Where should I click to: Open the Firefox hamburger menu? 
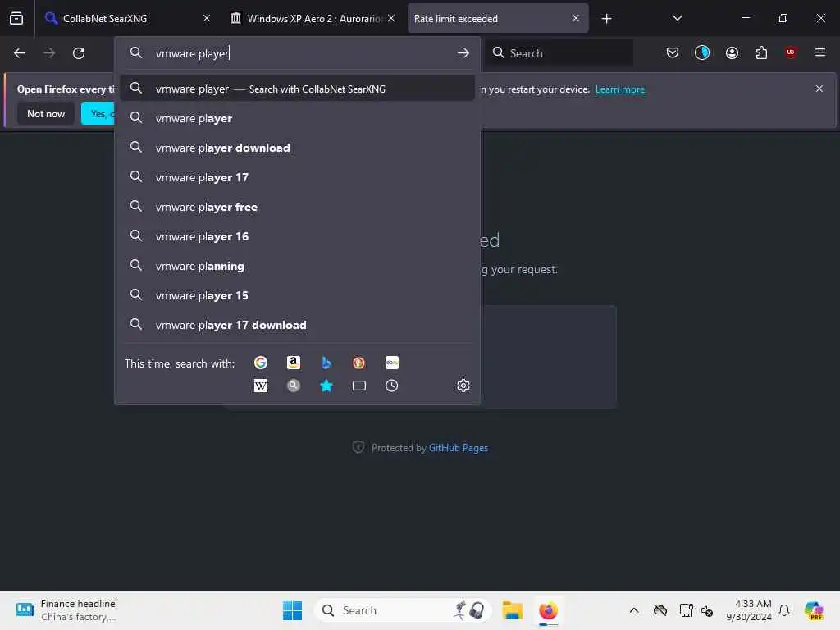point(820,52)
